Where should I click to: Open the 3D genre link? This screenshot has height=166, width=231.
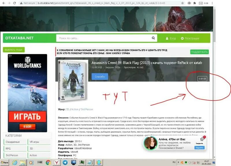click(68, 109)
